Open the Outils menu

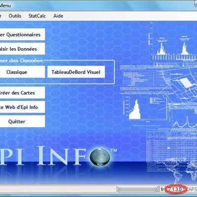point(15,16)
